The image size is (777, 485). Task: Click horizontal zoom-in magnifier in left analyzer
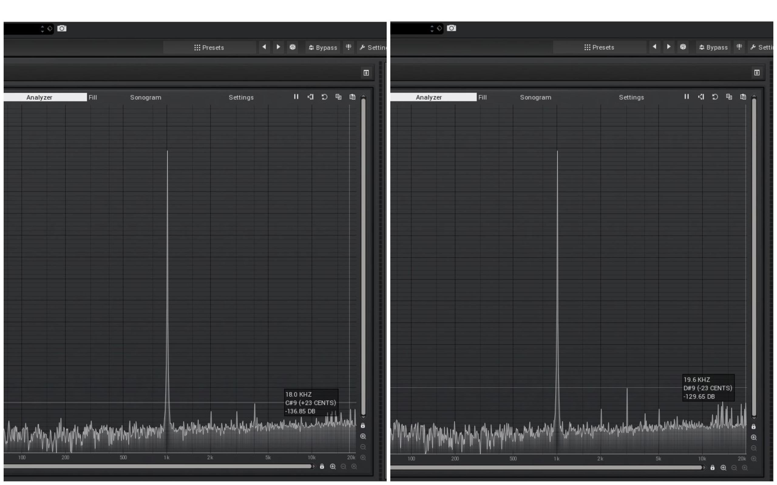333,467
